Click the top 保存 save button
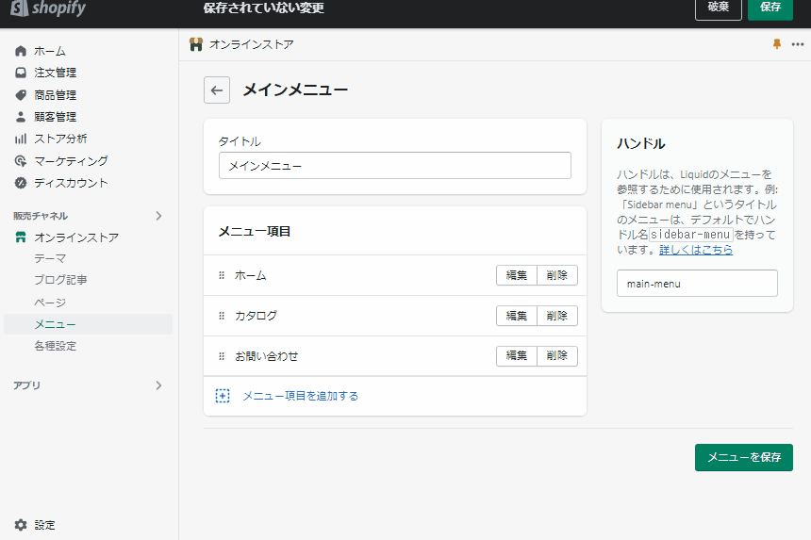The width and height of the screenshot is (811, 540). tap(770, 8)
